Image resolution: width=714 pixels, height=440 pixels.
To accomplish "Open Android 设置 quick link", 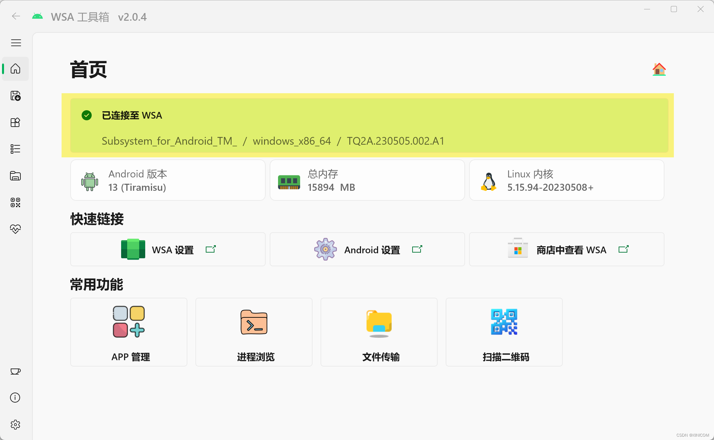I will click(x=367, y=250).
